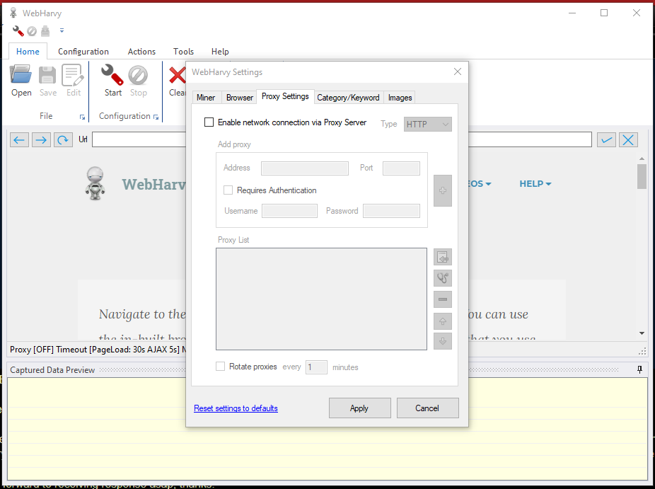This screenshot has height=489, width=655.
Task: Click the checkmark Go button beside Url
Action: point(606,139)
